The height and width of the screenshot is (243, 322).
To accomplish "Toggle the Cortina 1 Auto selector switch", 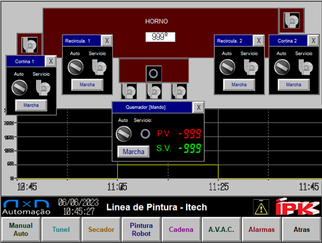I will tap(19, 88).
